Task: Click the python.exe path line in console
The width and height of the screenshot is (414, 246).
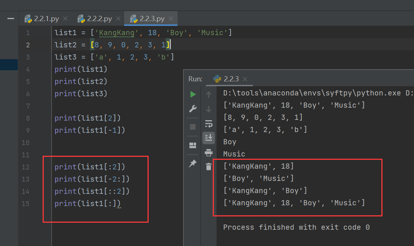Action: (318, 93)
